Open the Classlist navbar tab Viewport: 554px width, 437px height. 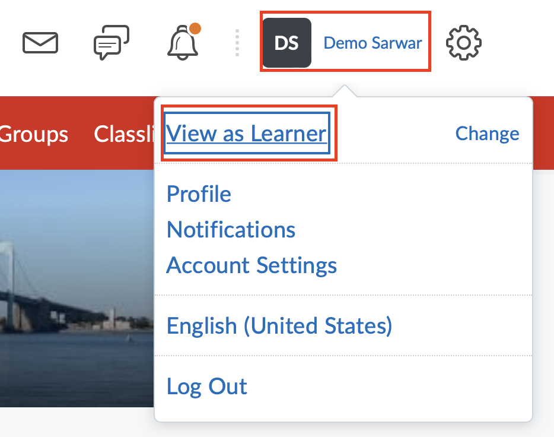pyautogui.click(x=123, y=134)
